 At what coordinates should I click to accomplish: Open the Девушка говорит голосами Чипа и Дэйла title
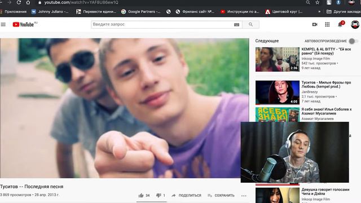click(325, 192)
